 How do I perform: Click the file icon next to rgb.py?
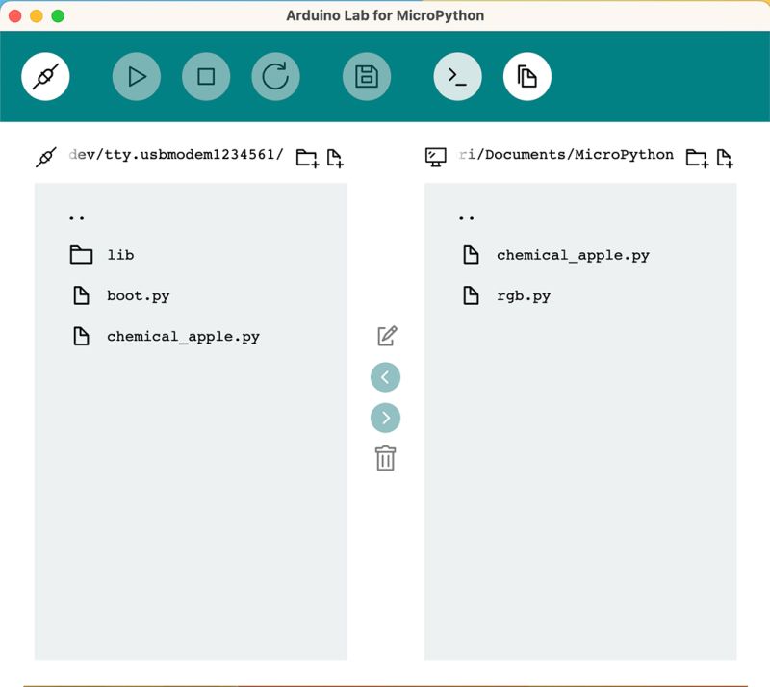(x=471, y=295)
